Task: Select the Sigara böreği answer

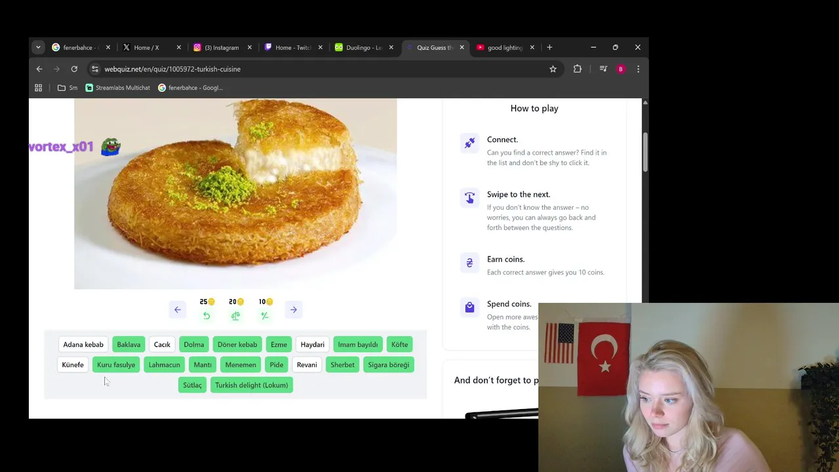Action: tap(388, 364)
